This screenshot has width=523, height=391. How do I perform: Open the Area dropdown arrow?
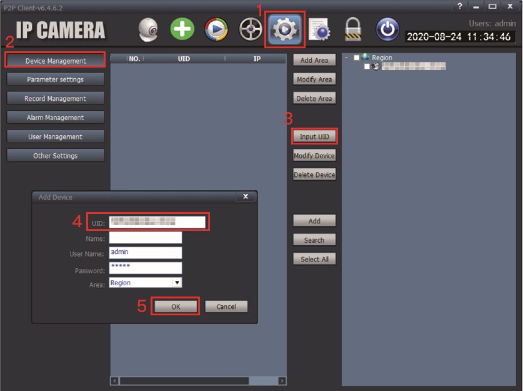pyautogui.click(x=177, y=283)
